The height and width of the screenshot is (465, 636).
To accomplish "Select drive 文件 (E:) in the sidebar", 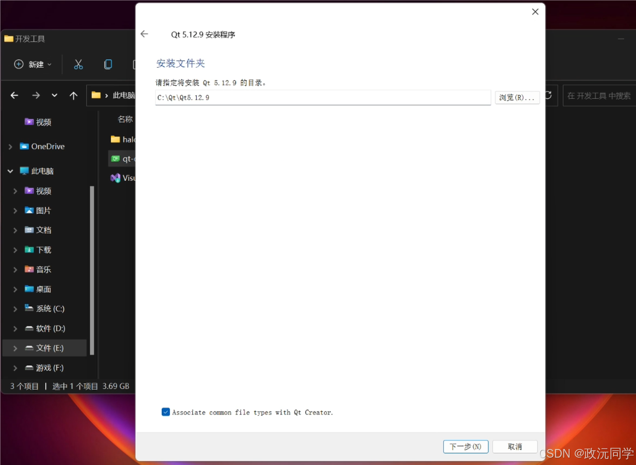I will 45,348.
